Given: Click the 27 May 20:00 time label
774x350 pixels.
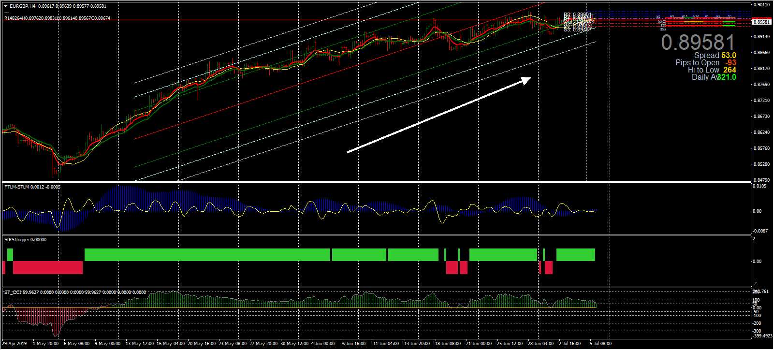Looking at the screenshot, I should [263, 344].
